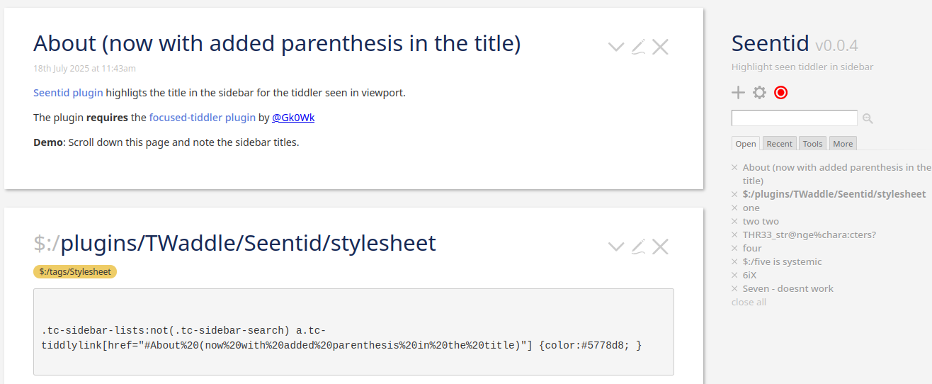Open the @Gk0Wk link
Screen dimensions: 932x384
point(293,118)
